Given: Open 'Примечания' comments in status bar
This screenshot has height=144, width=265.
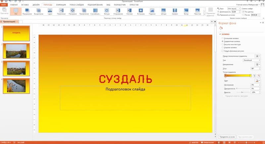Looking at the screenshot, I should coord(207,143).
